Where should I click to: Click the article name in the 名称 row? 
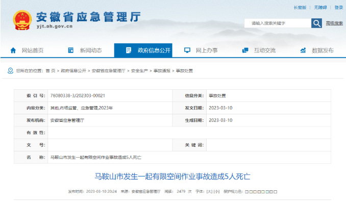pyautogui.click(x=96, y=157)
